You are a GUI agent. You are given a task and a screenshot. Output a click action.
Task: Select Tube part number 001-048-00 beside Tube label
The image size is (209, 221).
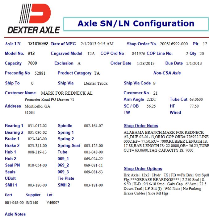pyautogui.click(x=93, y=152)
